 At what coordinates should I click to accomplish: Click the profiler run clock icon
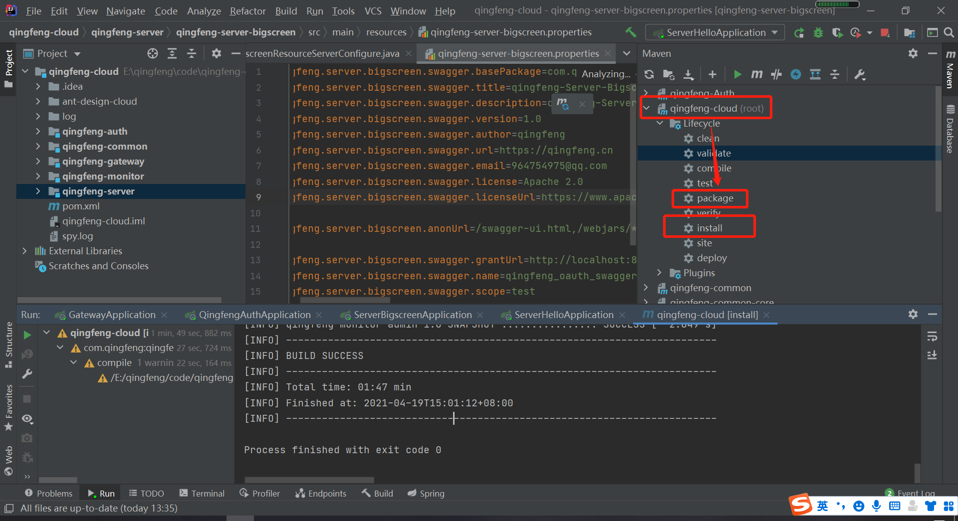pyautogui.click(x=856, y=33)
